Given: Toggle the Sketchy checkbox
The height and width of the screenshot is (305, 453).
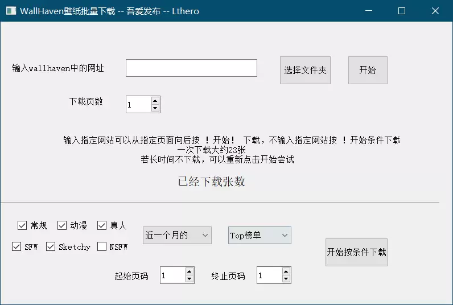Looking at the screenshot, I should tap(51, 246).
